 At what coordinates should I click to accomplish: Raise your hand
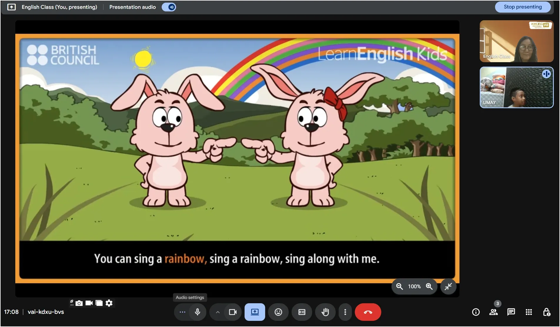tap(325, 312)
